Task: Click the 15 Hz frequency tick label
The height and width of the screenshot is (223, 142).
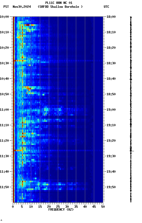Action: 40,207
